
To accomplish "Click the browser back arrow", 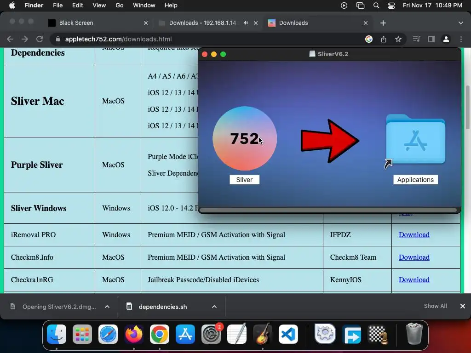I will 10,39.
